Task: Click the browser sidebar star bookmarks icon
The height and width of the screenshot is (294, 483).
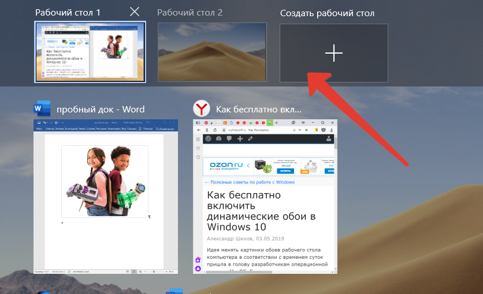Action: [198, 148]
